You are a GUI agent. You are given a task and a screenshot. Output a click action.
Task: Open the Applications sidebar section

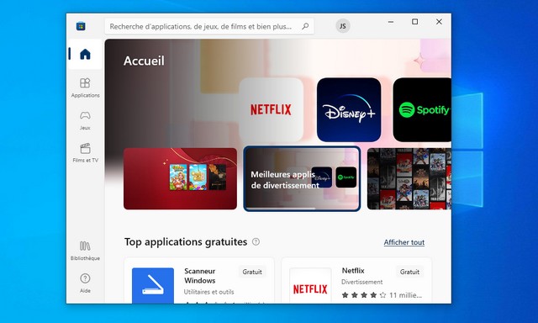(x=85, y=87)
